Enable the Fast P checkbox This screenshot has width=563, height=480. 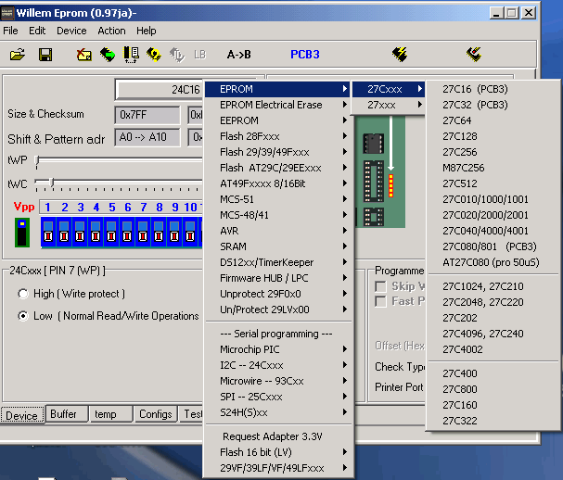pos(380,301)
